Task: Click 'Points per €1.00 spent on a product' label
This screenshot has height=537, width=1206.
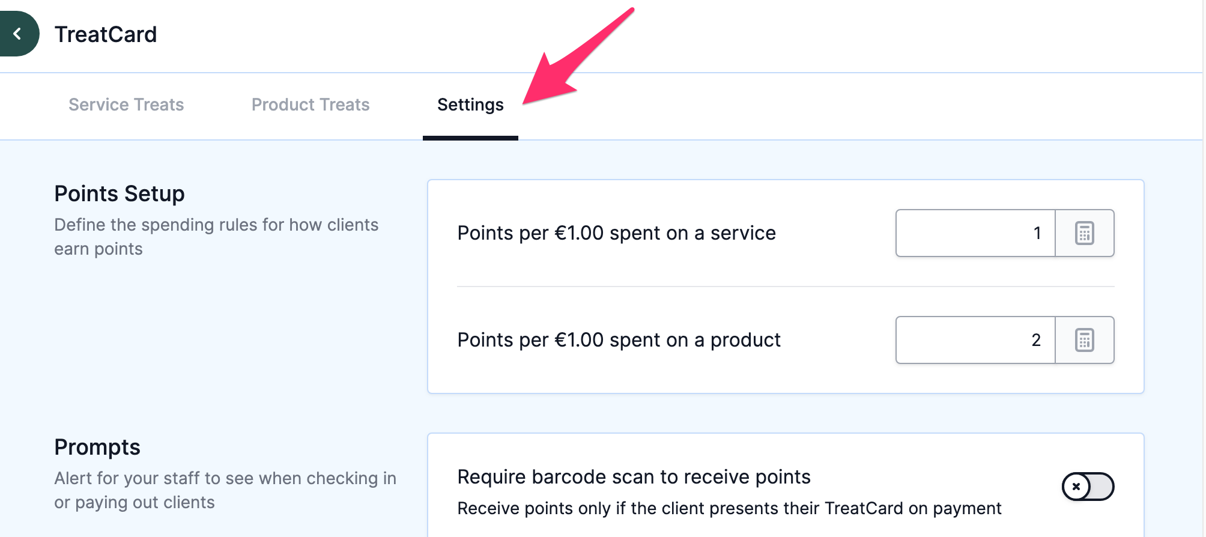Action: tap(619, 340)
